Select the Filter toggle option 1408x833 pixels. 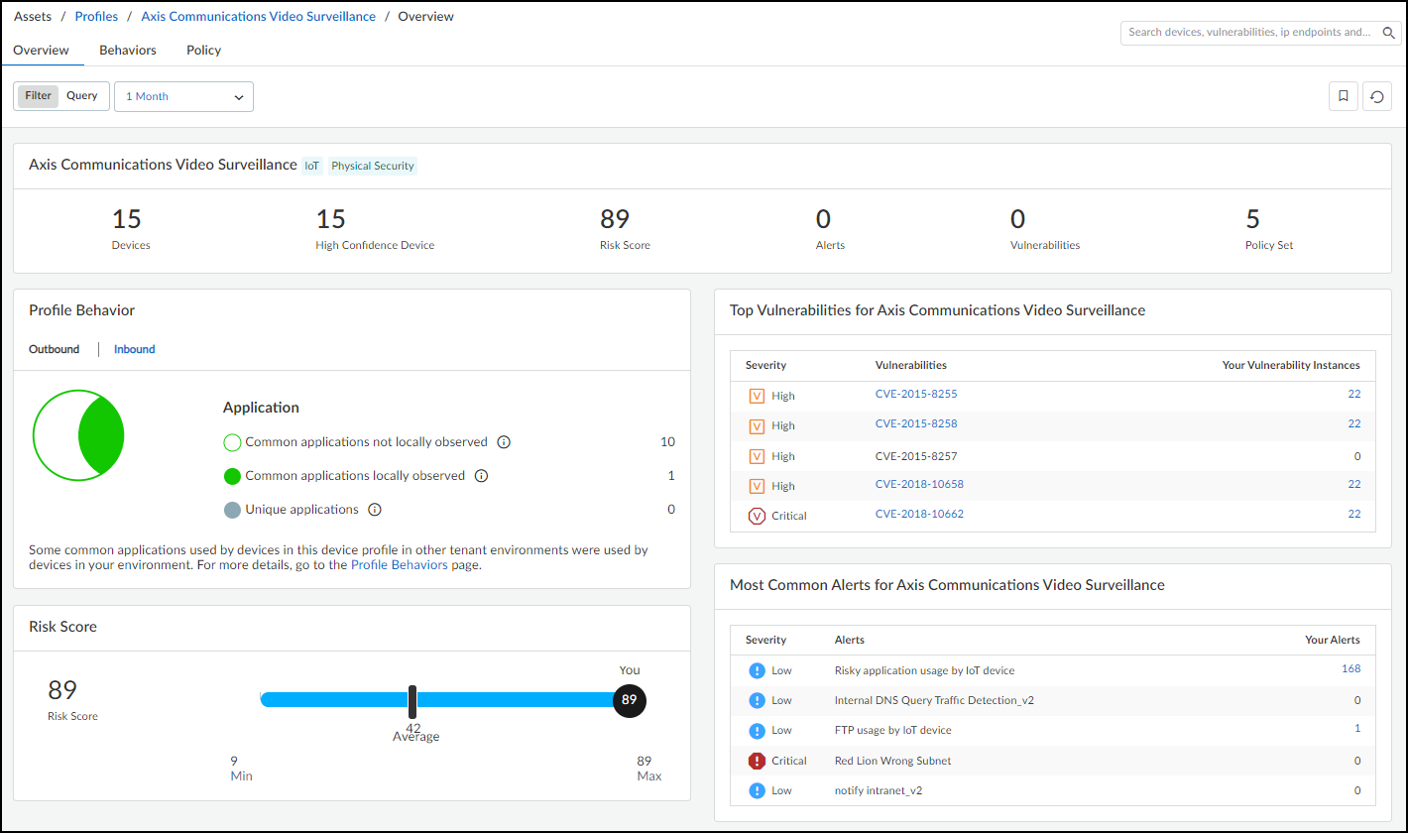(x=39, y=96)
